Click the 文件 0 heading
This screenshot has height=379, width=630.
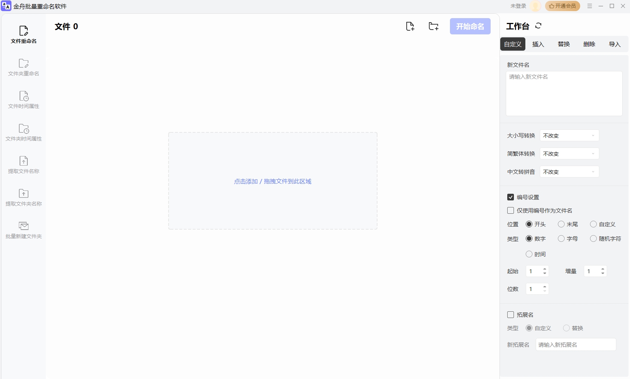point(67,26)
